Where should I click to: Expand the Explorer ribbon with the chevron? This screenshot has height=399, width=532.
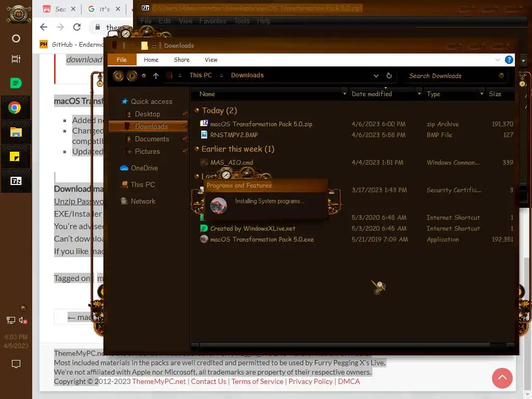497,60
